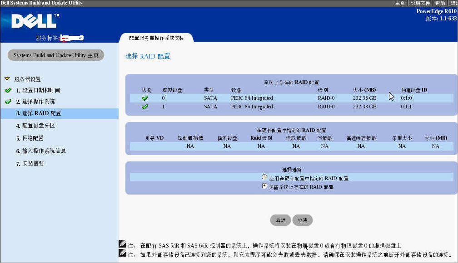Click the 大小 (MB) column header in existing RAID table
The image size is (458, 263).
(364, 90)
